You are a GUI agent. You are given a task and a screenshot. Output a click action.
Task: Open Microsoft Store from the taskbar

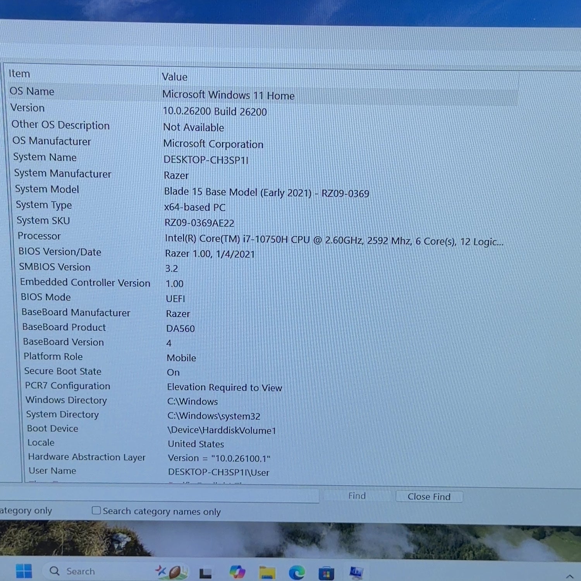coord(326,572)
